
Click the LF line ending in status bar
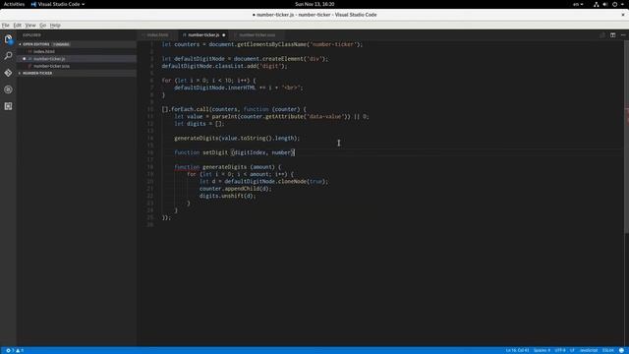(572, 350)
